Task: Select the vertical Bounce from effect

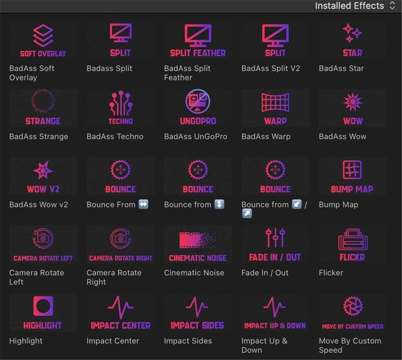Action: (x=198, y=176)
